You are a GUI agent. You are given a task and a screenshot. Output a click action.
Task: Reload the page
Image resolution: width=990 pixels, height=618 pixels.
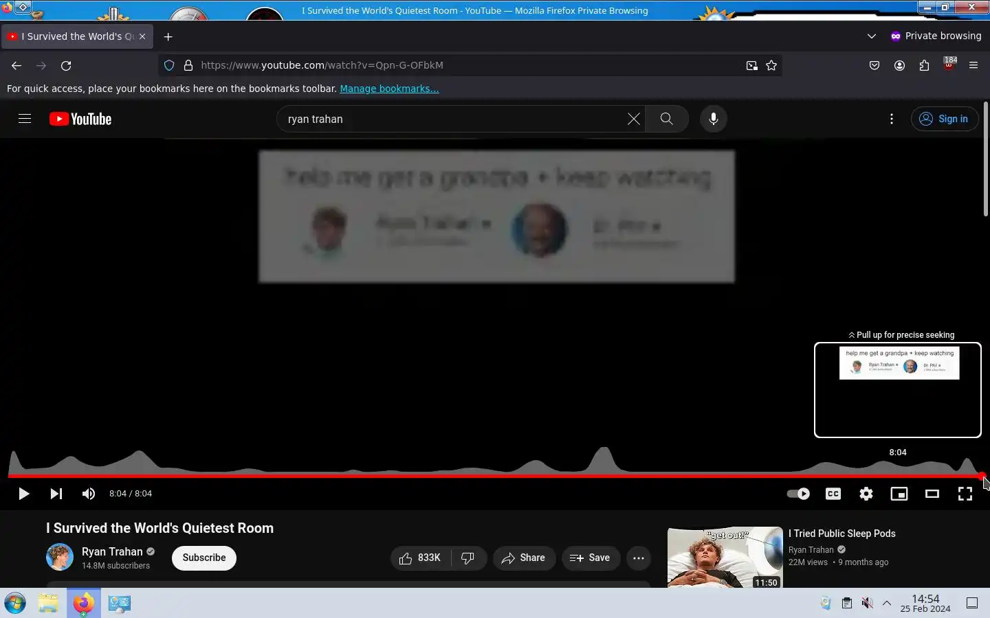(x=66, y=65)
